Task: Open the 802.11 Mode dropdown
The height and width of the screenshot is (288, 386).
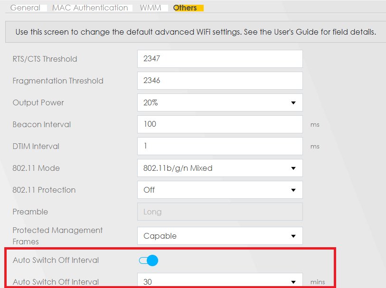Action: (220, 168)
